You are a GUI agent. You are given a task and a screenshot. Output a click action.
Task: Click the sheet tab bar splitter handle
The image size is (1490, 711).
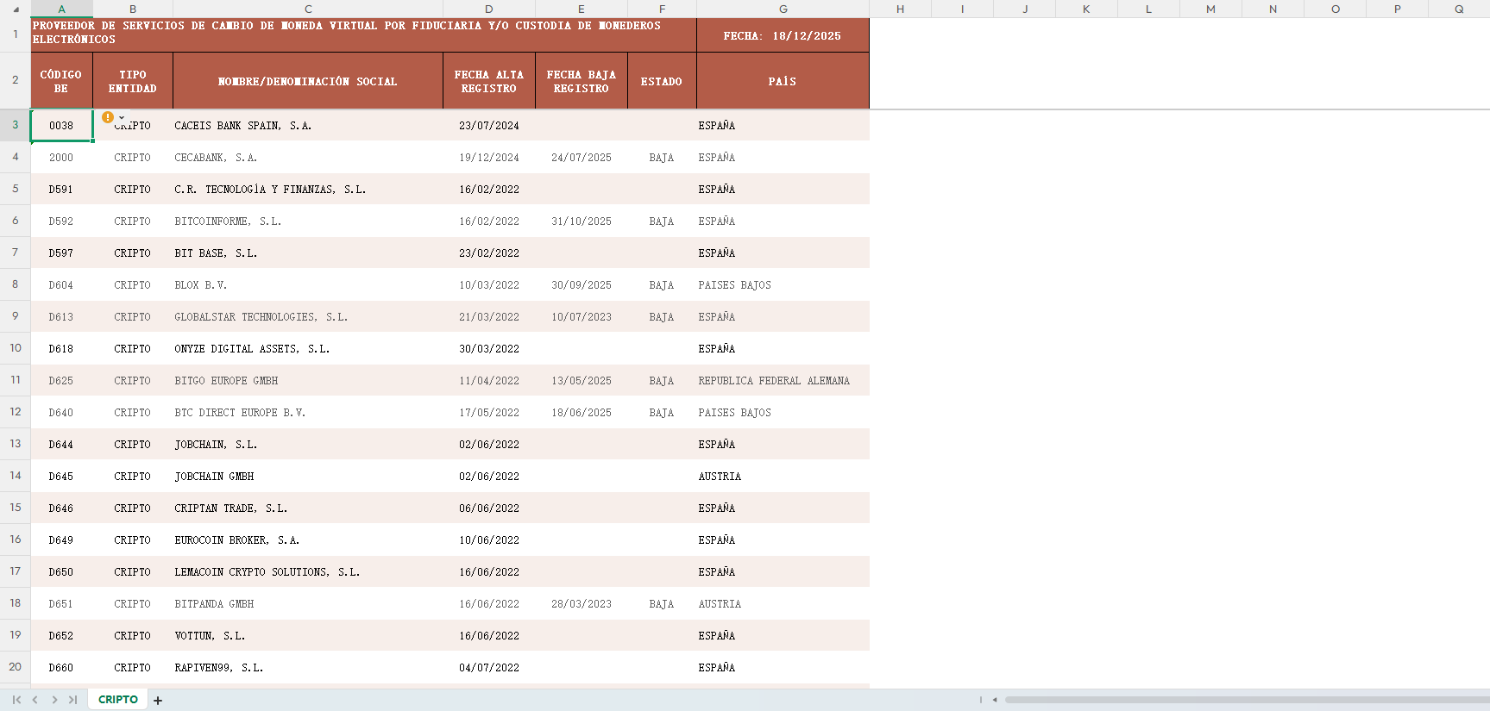[x=980, y=700]
